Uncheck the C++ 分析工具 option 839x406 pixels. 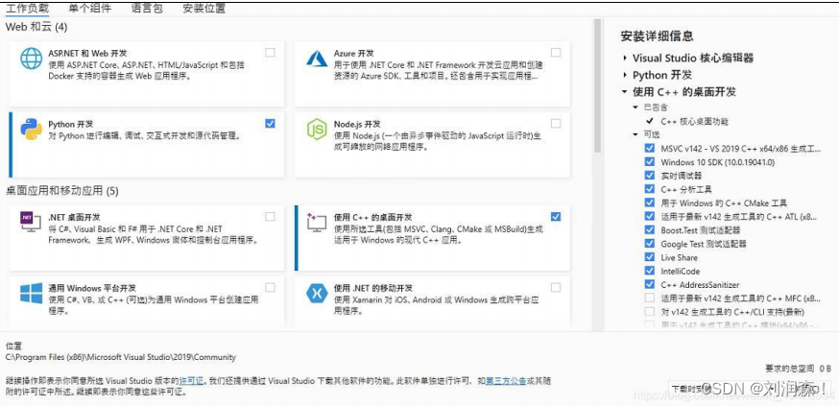pyautogui.click(x=650, y=189)
